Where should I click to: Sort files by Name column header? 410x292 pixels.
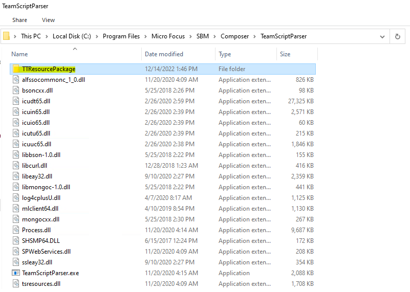tap(19, 54)
